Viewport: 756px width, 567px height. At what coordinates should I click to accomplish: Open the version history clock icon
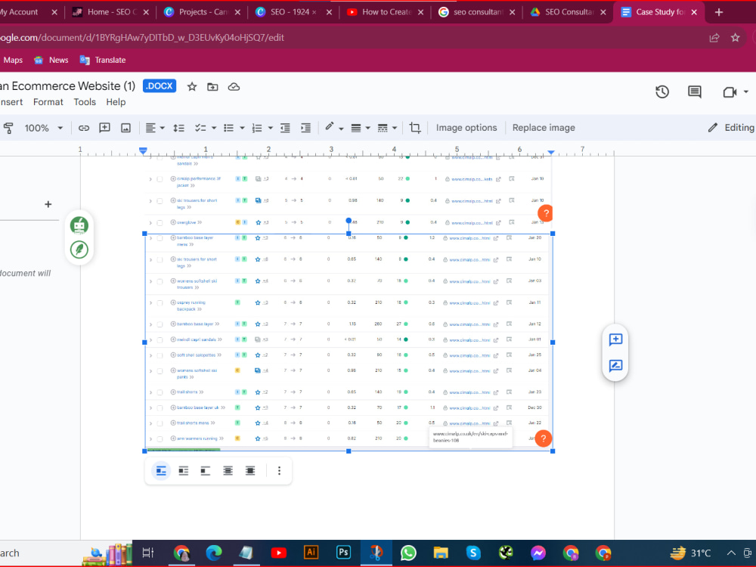[x=662, y=91]
